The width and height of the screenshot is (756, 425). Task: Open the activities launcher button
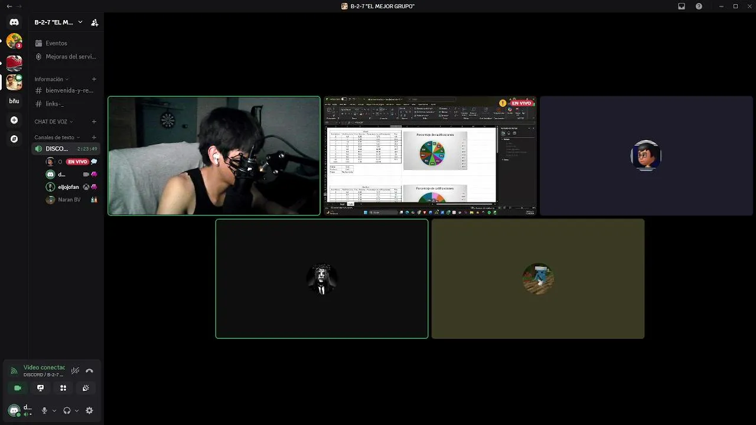point(63,388)
